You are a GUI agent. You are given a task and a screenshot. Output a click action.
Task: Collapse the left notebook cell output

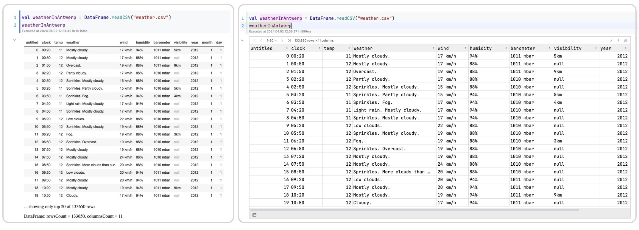click(14, 40)
